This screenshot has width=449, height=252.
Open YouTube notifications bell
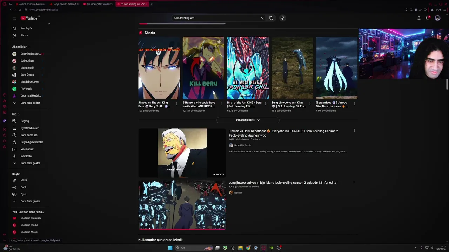coord(428,18)
